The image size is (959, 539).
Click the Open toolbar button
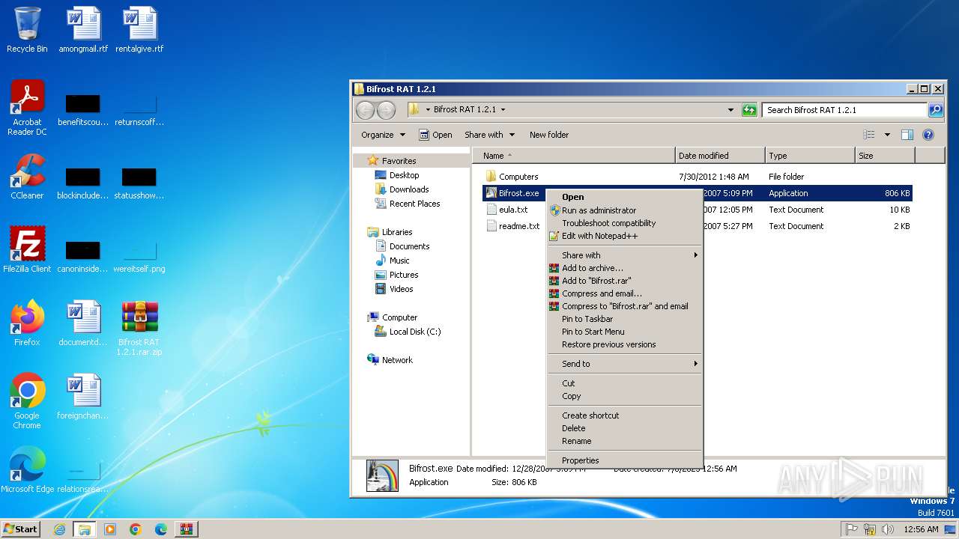[x=435, y=135]
